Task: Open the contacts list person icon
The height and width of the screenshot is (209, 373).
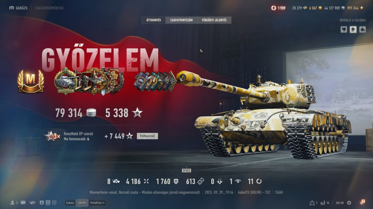Action: pyautogui.click(x=13, y=202)
